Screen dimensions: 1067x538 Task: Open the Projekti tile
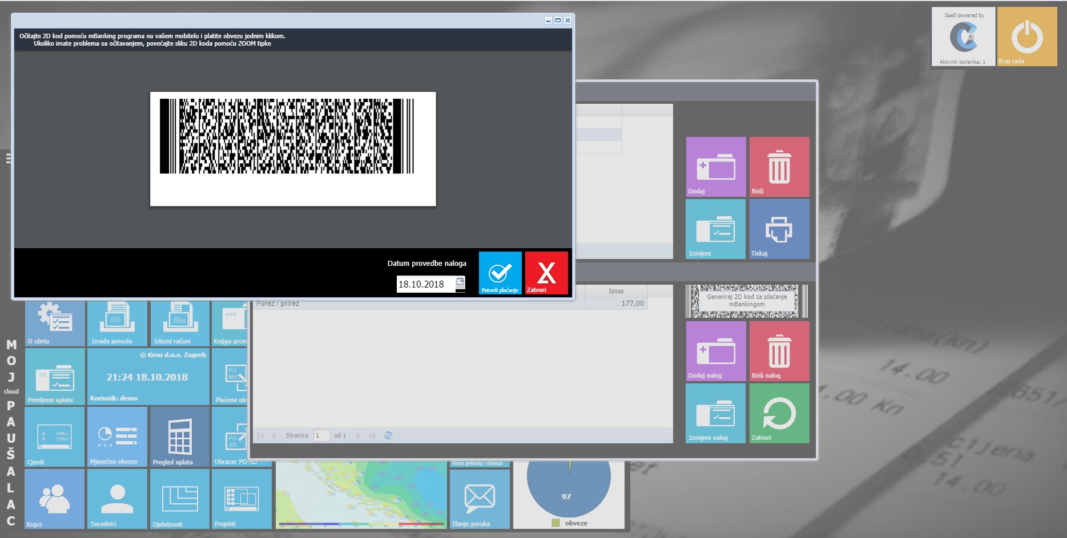pyautogui.click(x=241, y=499)
